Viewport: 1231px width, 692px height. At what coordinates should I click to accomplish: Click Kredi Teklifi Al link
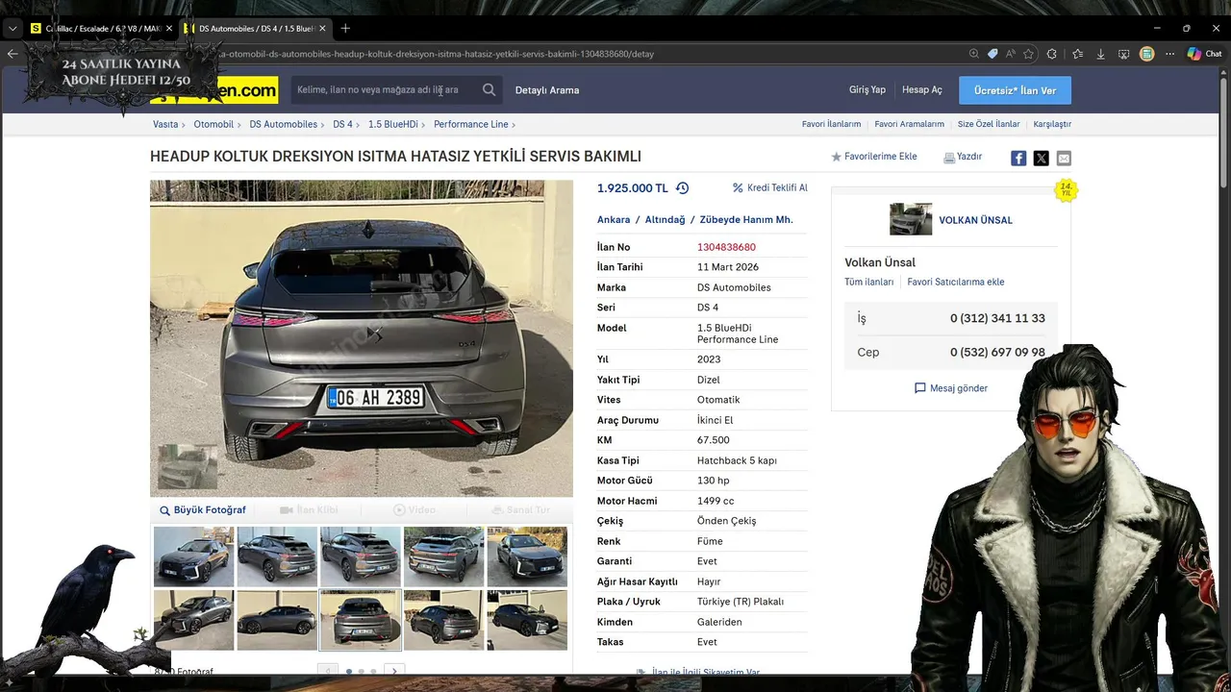770,188
